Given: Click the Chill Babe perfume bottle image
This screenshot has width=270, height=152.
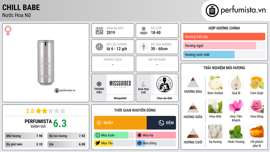Looking at the screenshot, I should [46, 63].
